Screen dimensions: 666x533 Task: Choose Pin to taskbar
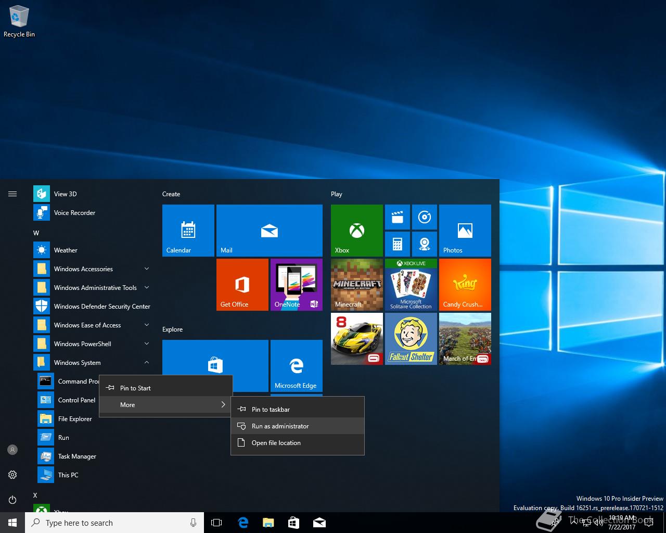298,409
